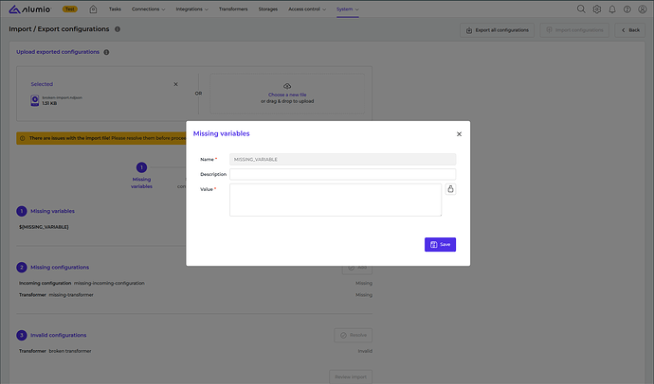Click the Alumio logo

pyautogui.click(x=30, y=9)
